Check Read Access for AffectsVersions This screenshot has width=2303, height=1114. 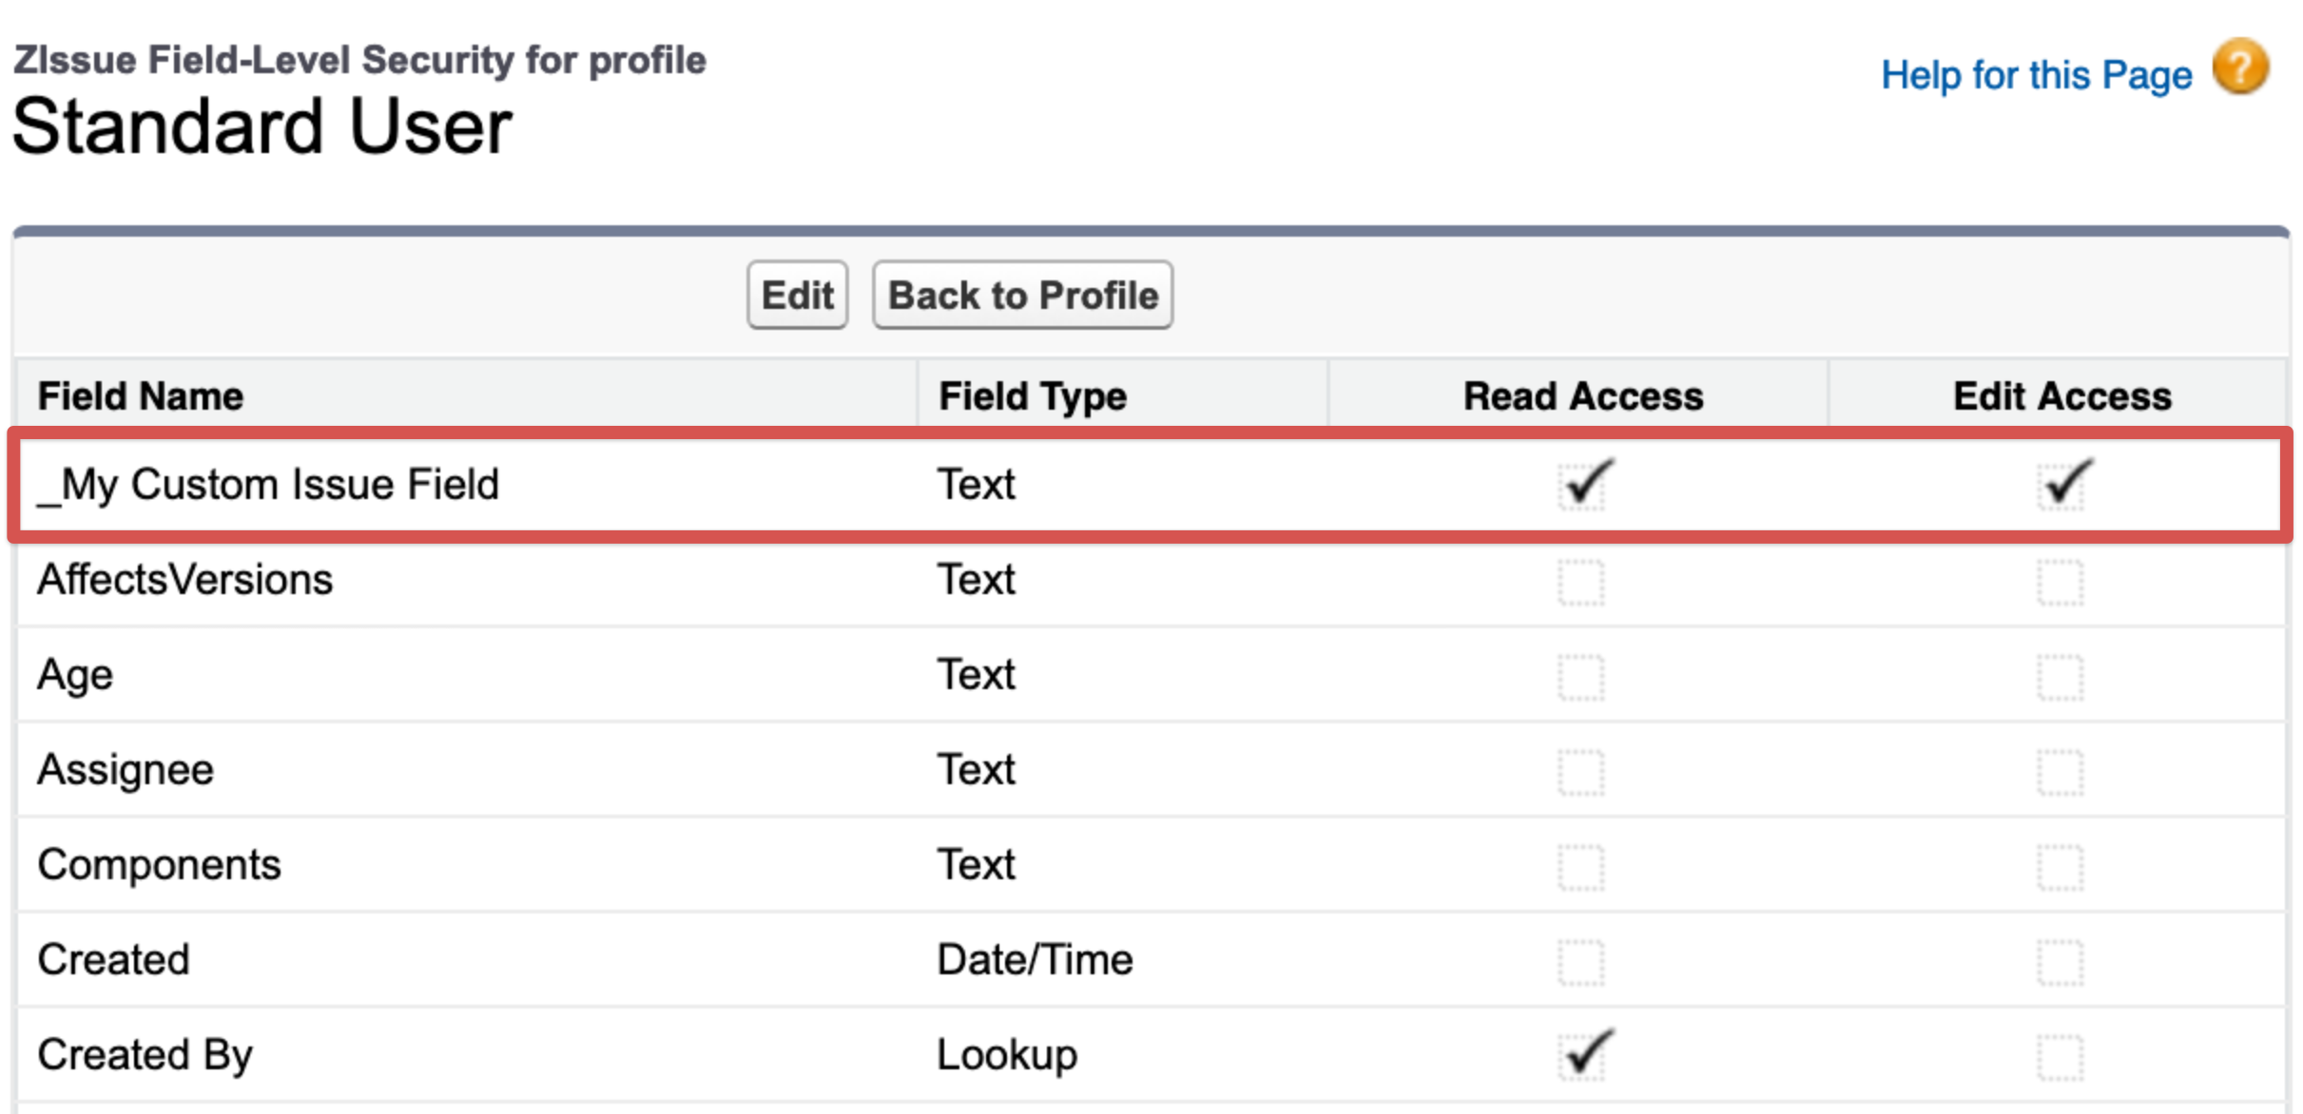pyautogui.click(x=1581, y=582)
